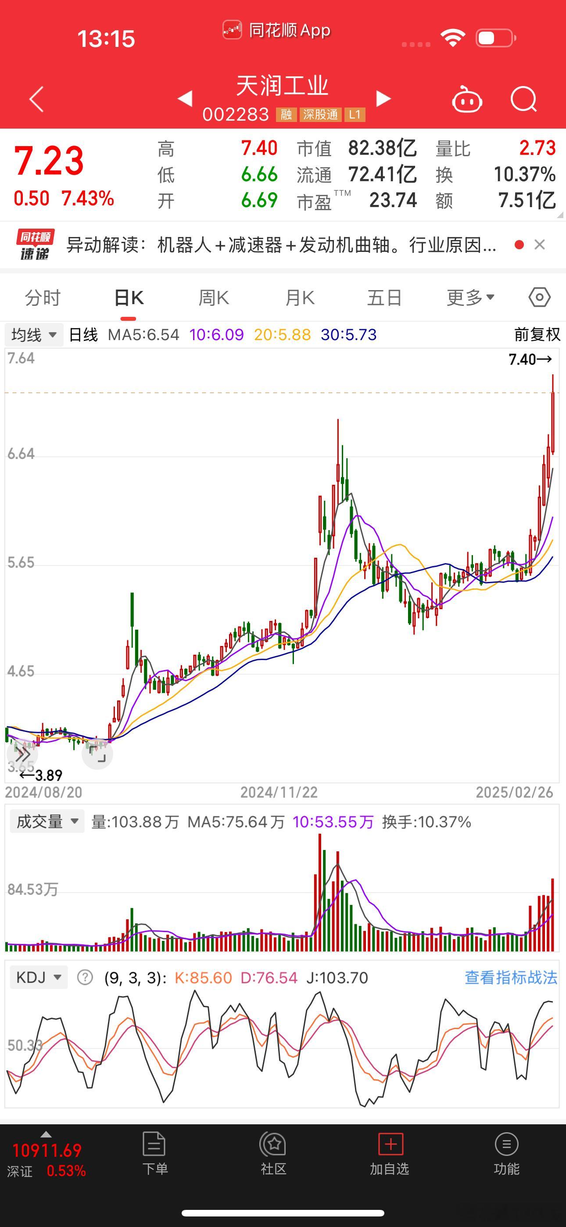Add stock via 加自选
The width and height of the screenshot is (566, 1227).
coord(390,1153)
